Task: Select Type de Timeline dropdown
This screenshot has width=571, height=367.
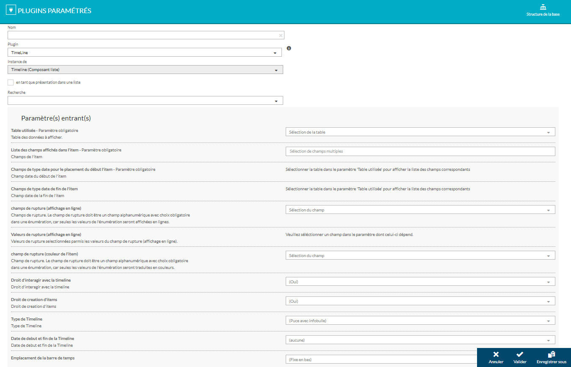Action: [x=420, y=321]
